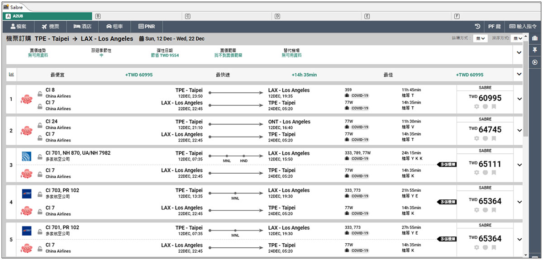
Task: Open the 租車 car rental menu
Action: pos(115,27)
